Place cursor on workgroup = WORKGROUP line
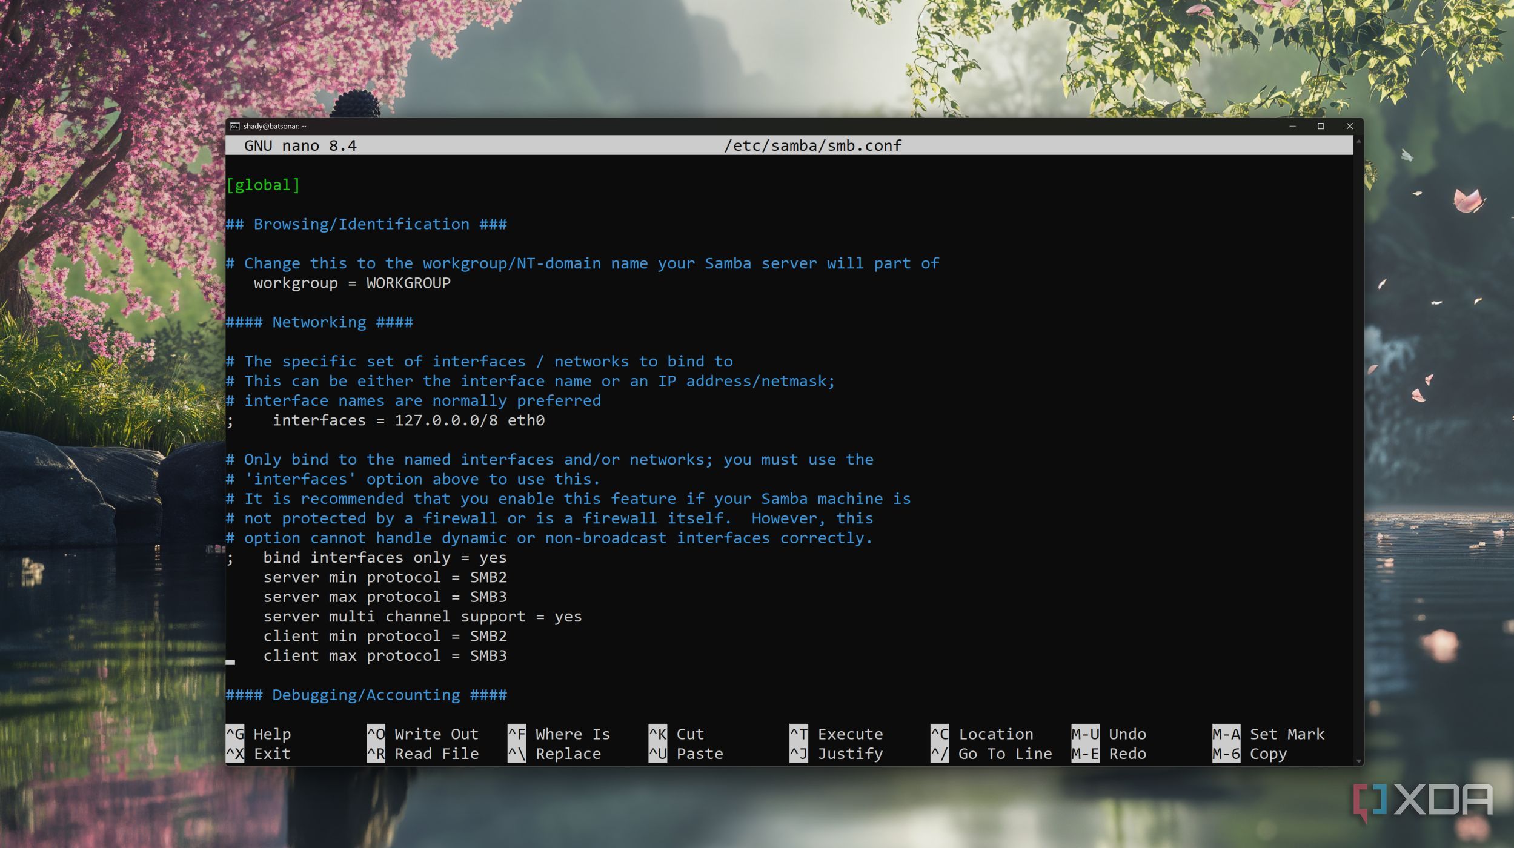This screenshot has width=1514, height=848. coord(351,283)
